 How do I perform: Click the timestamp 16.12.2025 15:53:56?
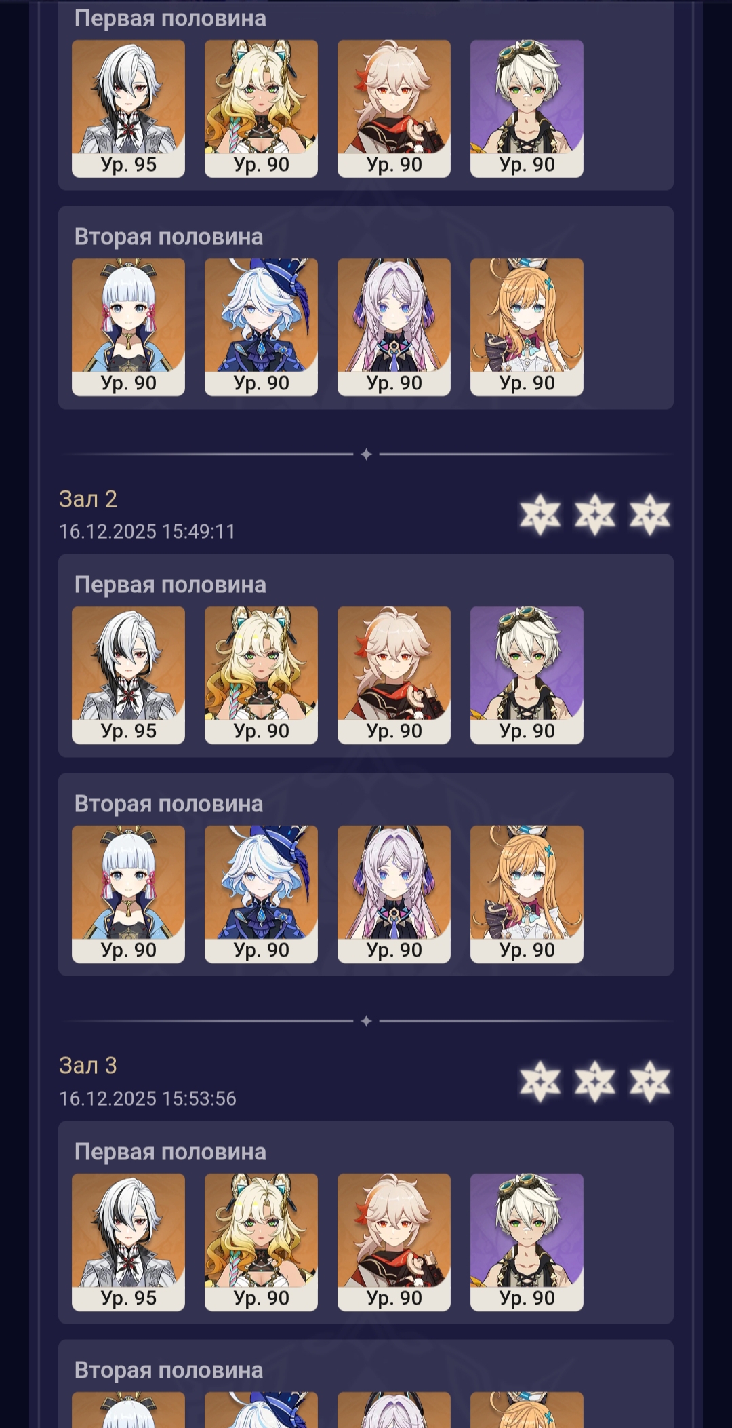coord(148,1098)
